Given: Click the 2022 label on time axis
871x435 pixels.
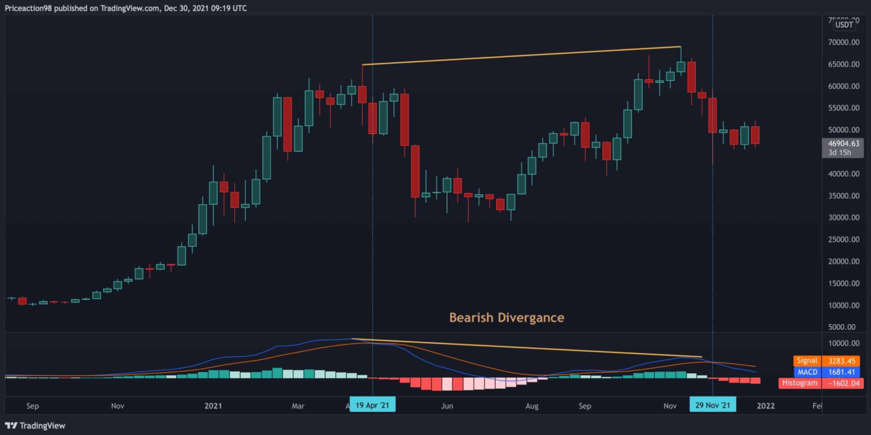Looking at the screenshot, I should click(765, 406).
